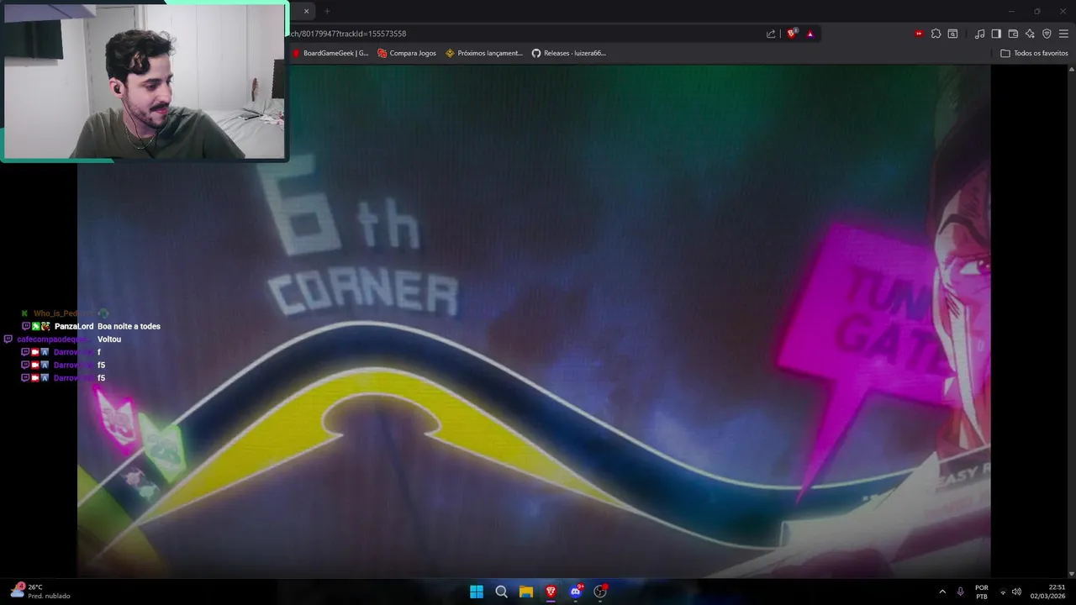Click the Brave Rewards triangle icon
This screenshot has height=605, width=1076.
[x=810, y=34]
